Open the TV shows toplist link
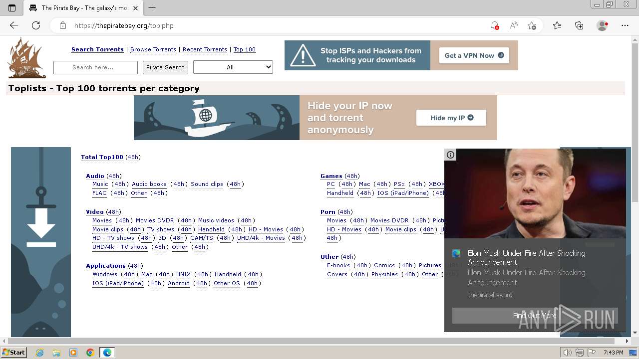 (x=160, y=229)
